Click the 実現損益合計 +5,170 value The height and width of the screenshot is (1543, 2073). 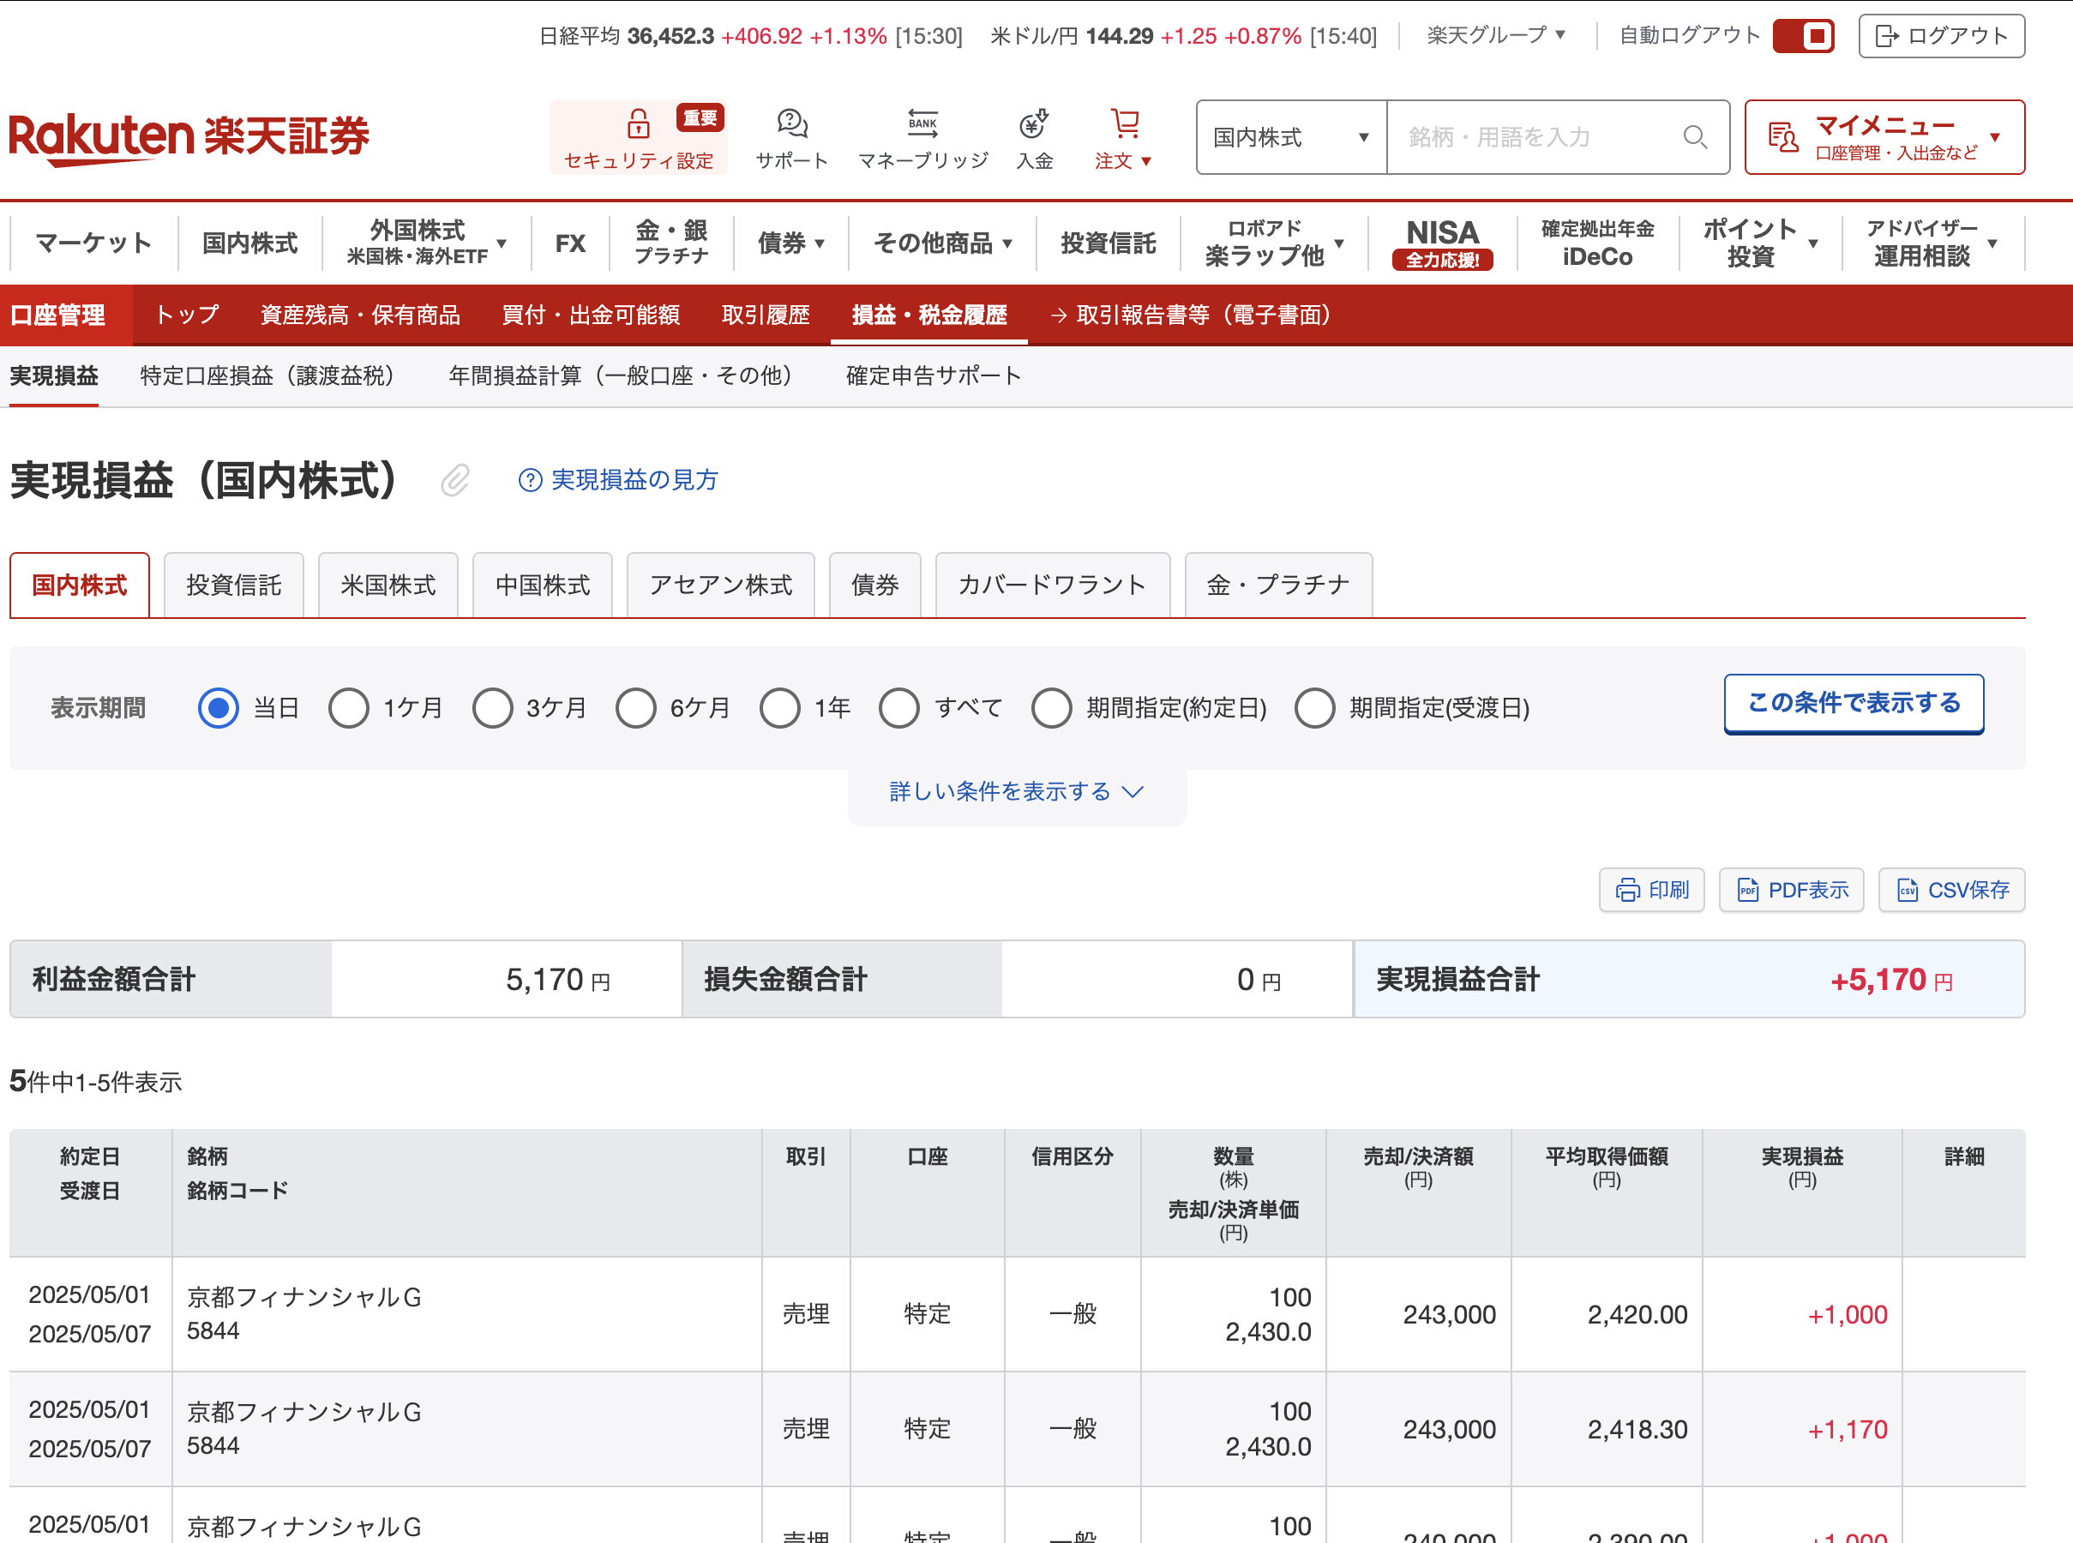point(1891,980)
